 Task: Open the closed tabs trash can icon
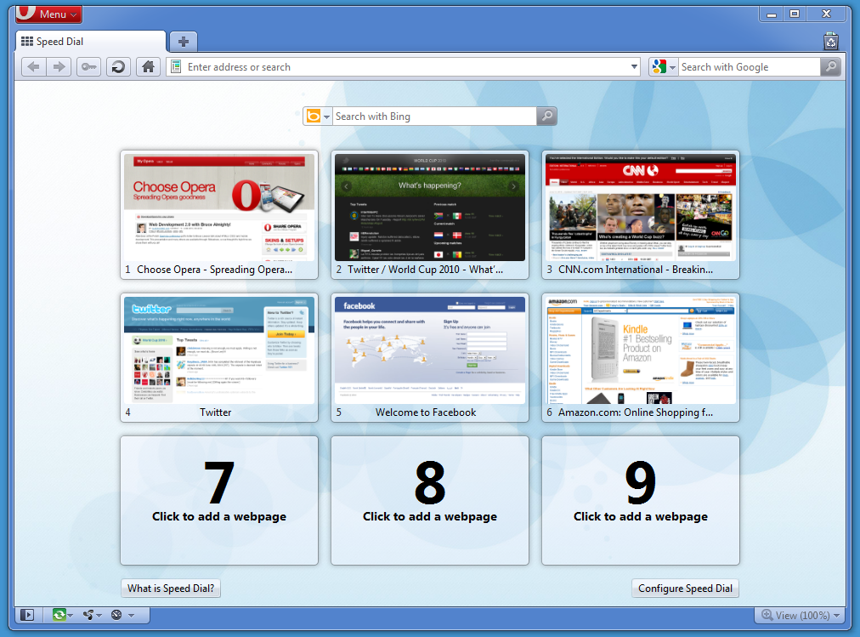point(830,41)
